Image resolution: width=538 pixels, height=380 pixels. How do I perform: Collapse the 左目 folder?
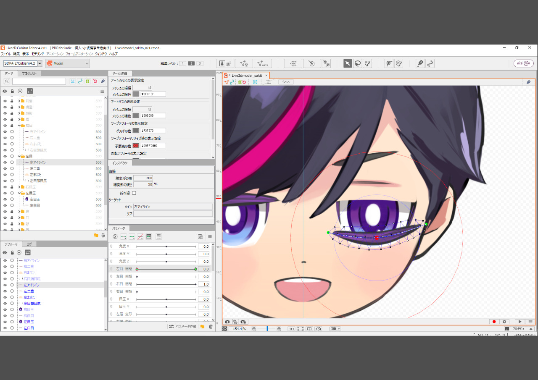pos(19,156)
